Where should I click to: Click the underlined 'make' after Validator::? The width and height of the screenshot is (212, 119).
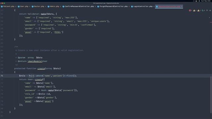pyautogui.click(x=43, y=14)
